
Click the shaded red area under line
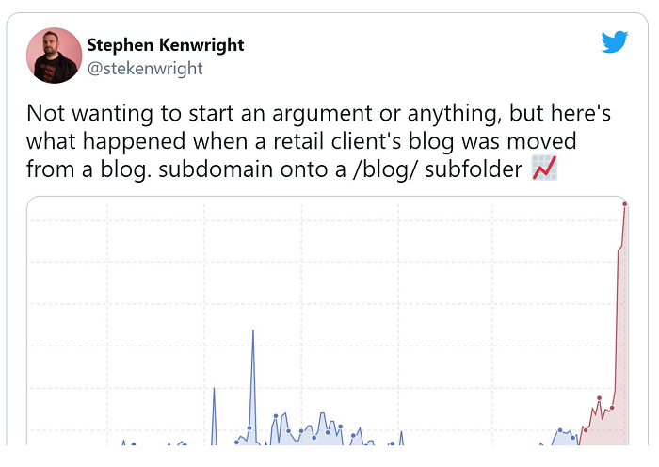point(605,433)
